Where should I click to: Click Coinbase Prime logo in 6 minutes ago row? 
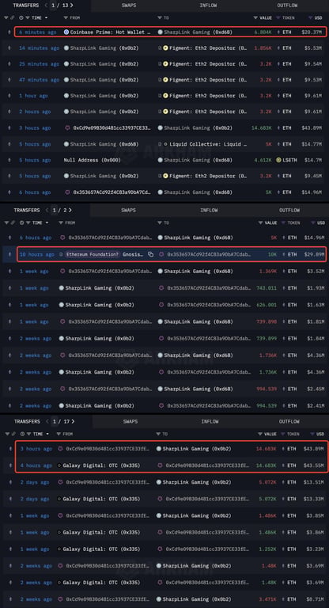click(66, 32)
